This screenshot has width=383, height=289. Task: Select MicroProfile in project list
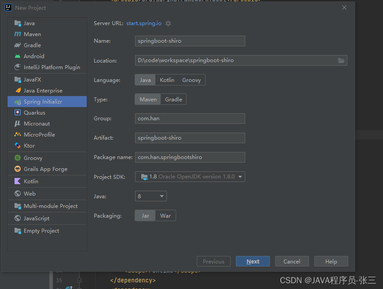pos(47,135)
